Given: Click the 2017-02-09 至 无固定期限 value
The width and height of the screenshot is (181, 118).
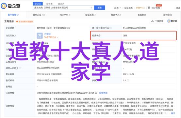Looking at the screenshot, I should 49,74.
